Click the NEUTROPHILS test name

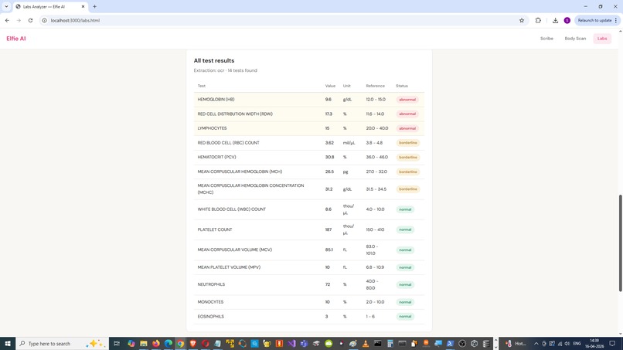click(211, 284)
